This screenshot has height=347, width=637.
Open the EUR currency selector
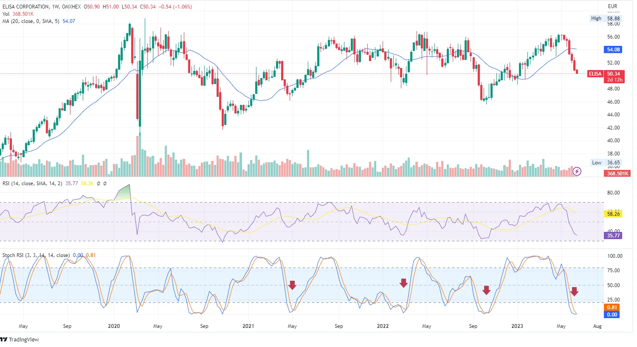[x=612, y=6]
